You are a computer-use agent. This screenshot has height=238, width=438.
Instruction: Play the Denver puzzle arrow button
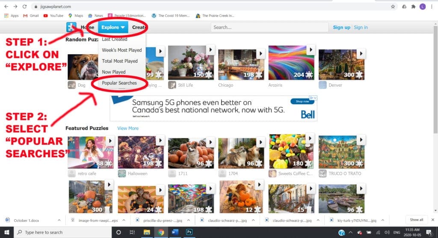361,53
